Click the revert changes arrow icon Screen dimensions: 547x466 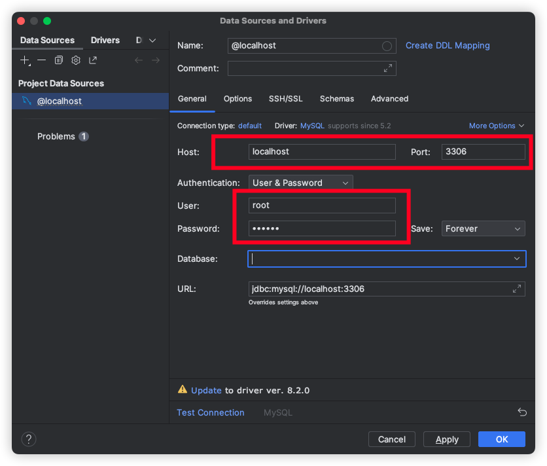tap(522, 412)
